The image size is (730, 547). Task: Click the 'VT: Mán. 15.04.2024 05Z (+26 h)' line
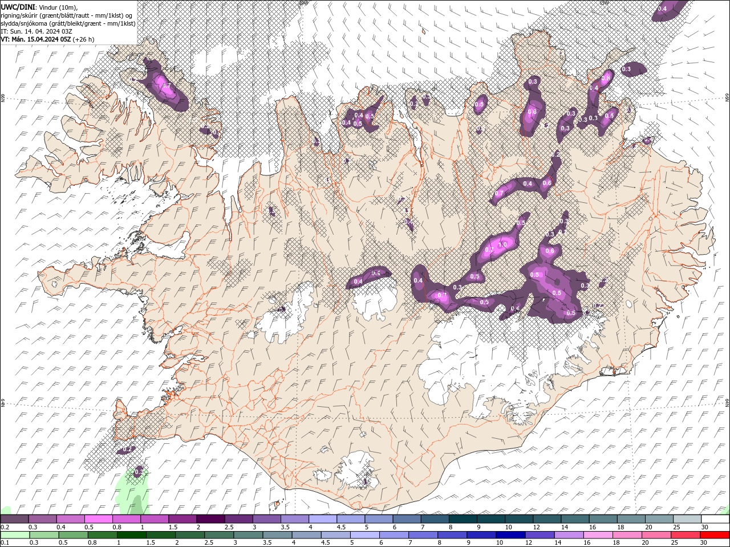pyautogui.click(x=48, y=39)
